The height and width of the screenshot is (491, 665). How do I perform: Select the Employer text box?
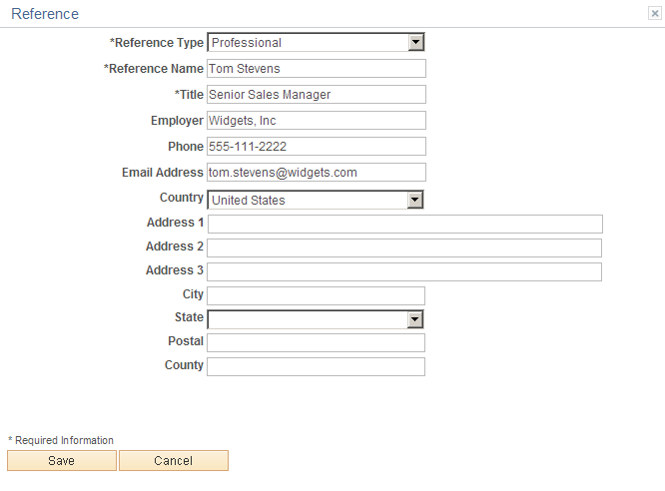[x=317, y=121]
